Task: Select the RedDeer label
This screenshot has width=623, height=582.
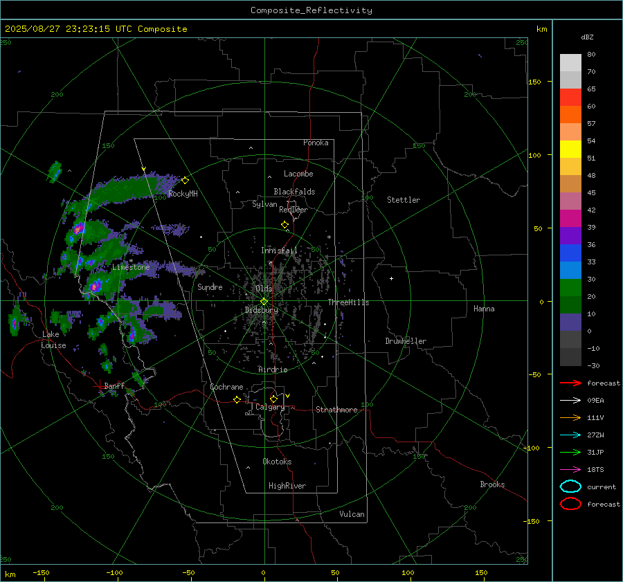Action: pyautogui.click(x=294, y=210)
